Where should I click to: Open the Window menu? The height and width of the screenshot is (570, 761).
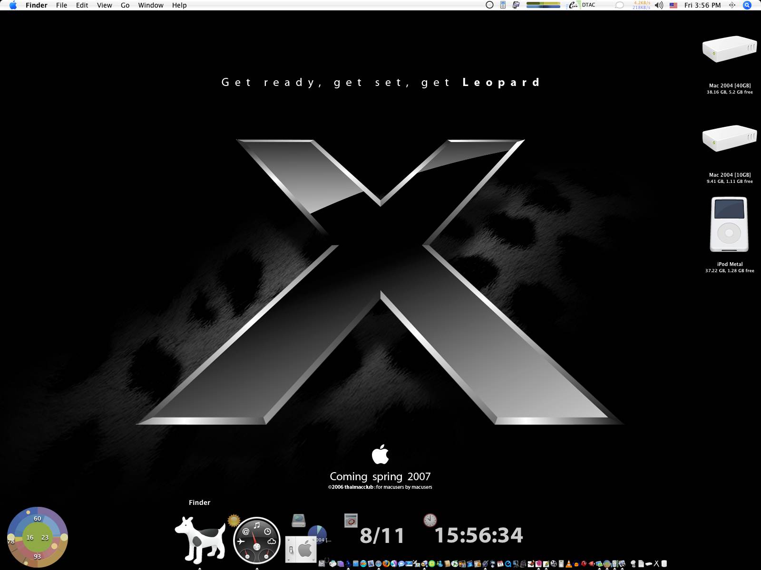point(151,5)
